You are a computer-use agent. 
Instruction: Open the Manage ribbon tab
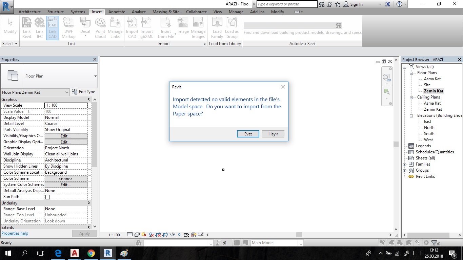[236, 12]
